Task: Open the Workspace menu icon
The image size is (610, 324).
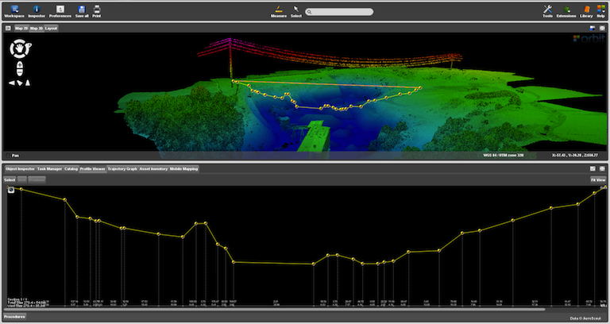Action: coord(14,8)
